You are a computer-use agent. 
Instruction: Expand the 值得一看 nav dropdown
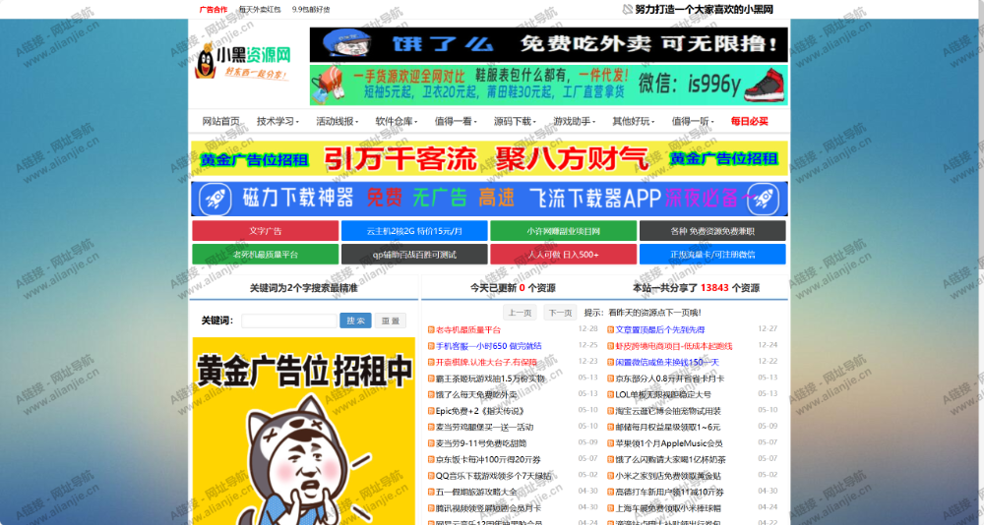click(456, 122)
